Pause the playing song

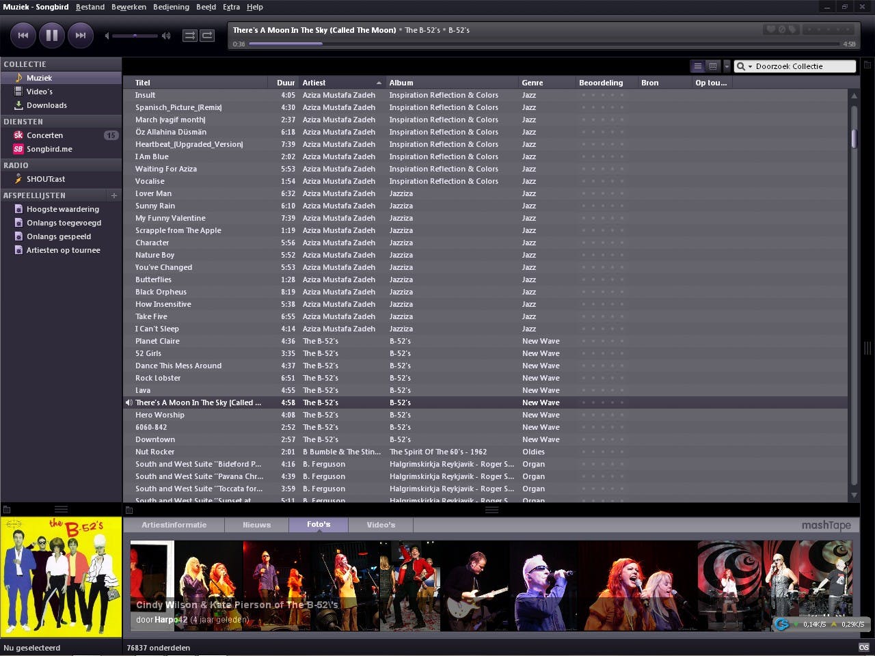(52, 36)
